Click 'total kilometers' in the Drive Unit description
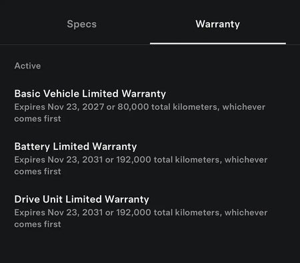Viewport: 300px width, 263px height. point(187,212)
